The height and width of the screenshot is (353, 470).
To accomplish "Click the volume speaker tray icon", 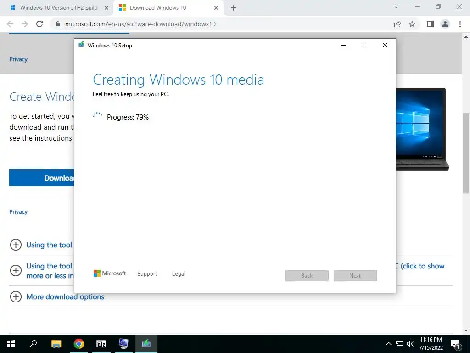I will [x=410, y=344].
